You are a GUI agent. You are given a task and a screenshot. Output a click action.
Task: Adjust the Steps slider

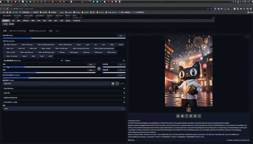click(x=64, y=38)
